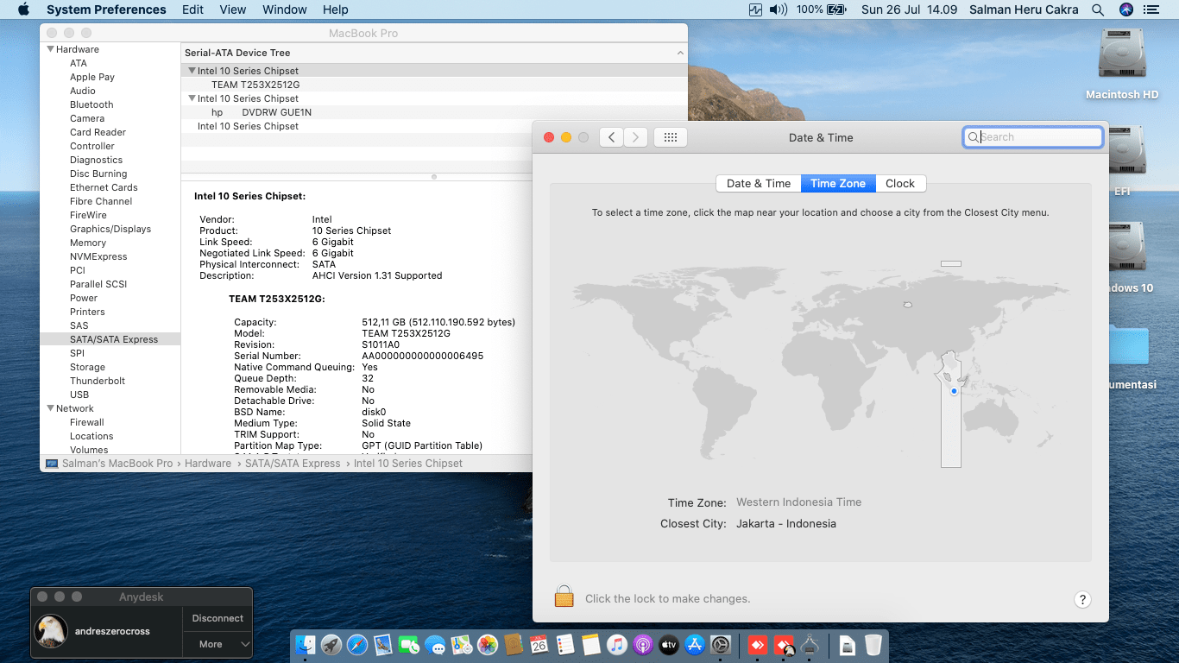Open the Window menu
The height and width of the screenshot is (663, 1179).
click(x=284, y=9)
